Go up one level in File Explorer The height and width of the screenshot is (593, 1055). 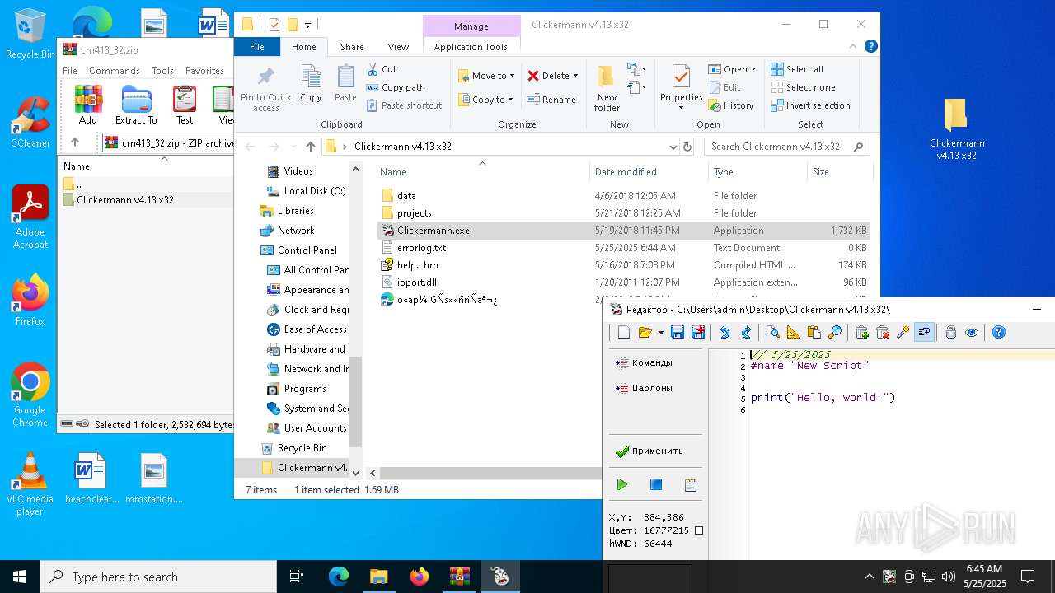pyautogui.click(x=310, y=147)
